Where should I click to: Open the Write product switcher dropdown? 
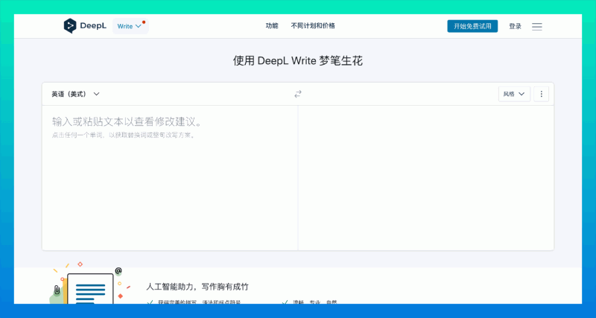point(130,26)
